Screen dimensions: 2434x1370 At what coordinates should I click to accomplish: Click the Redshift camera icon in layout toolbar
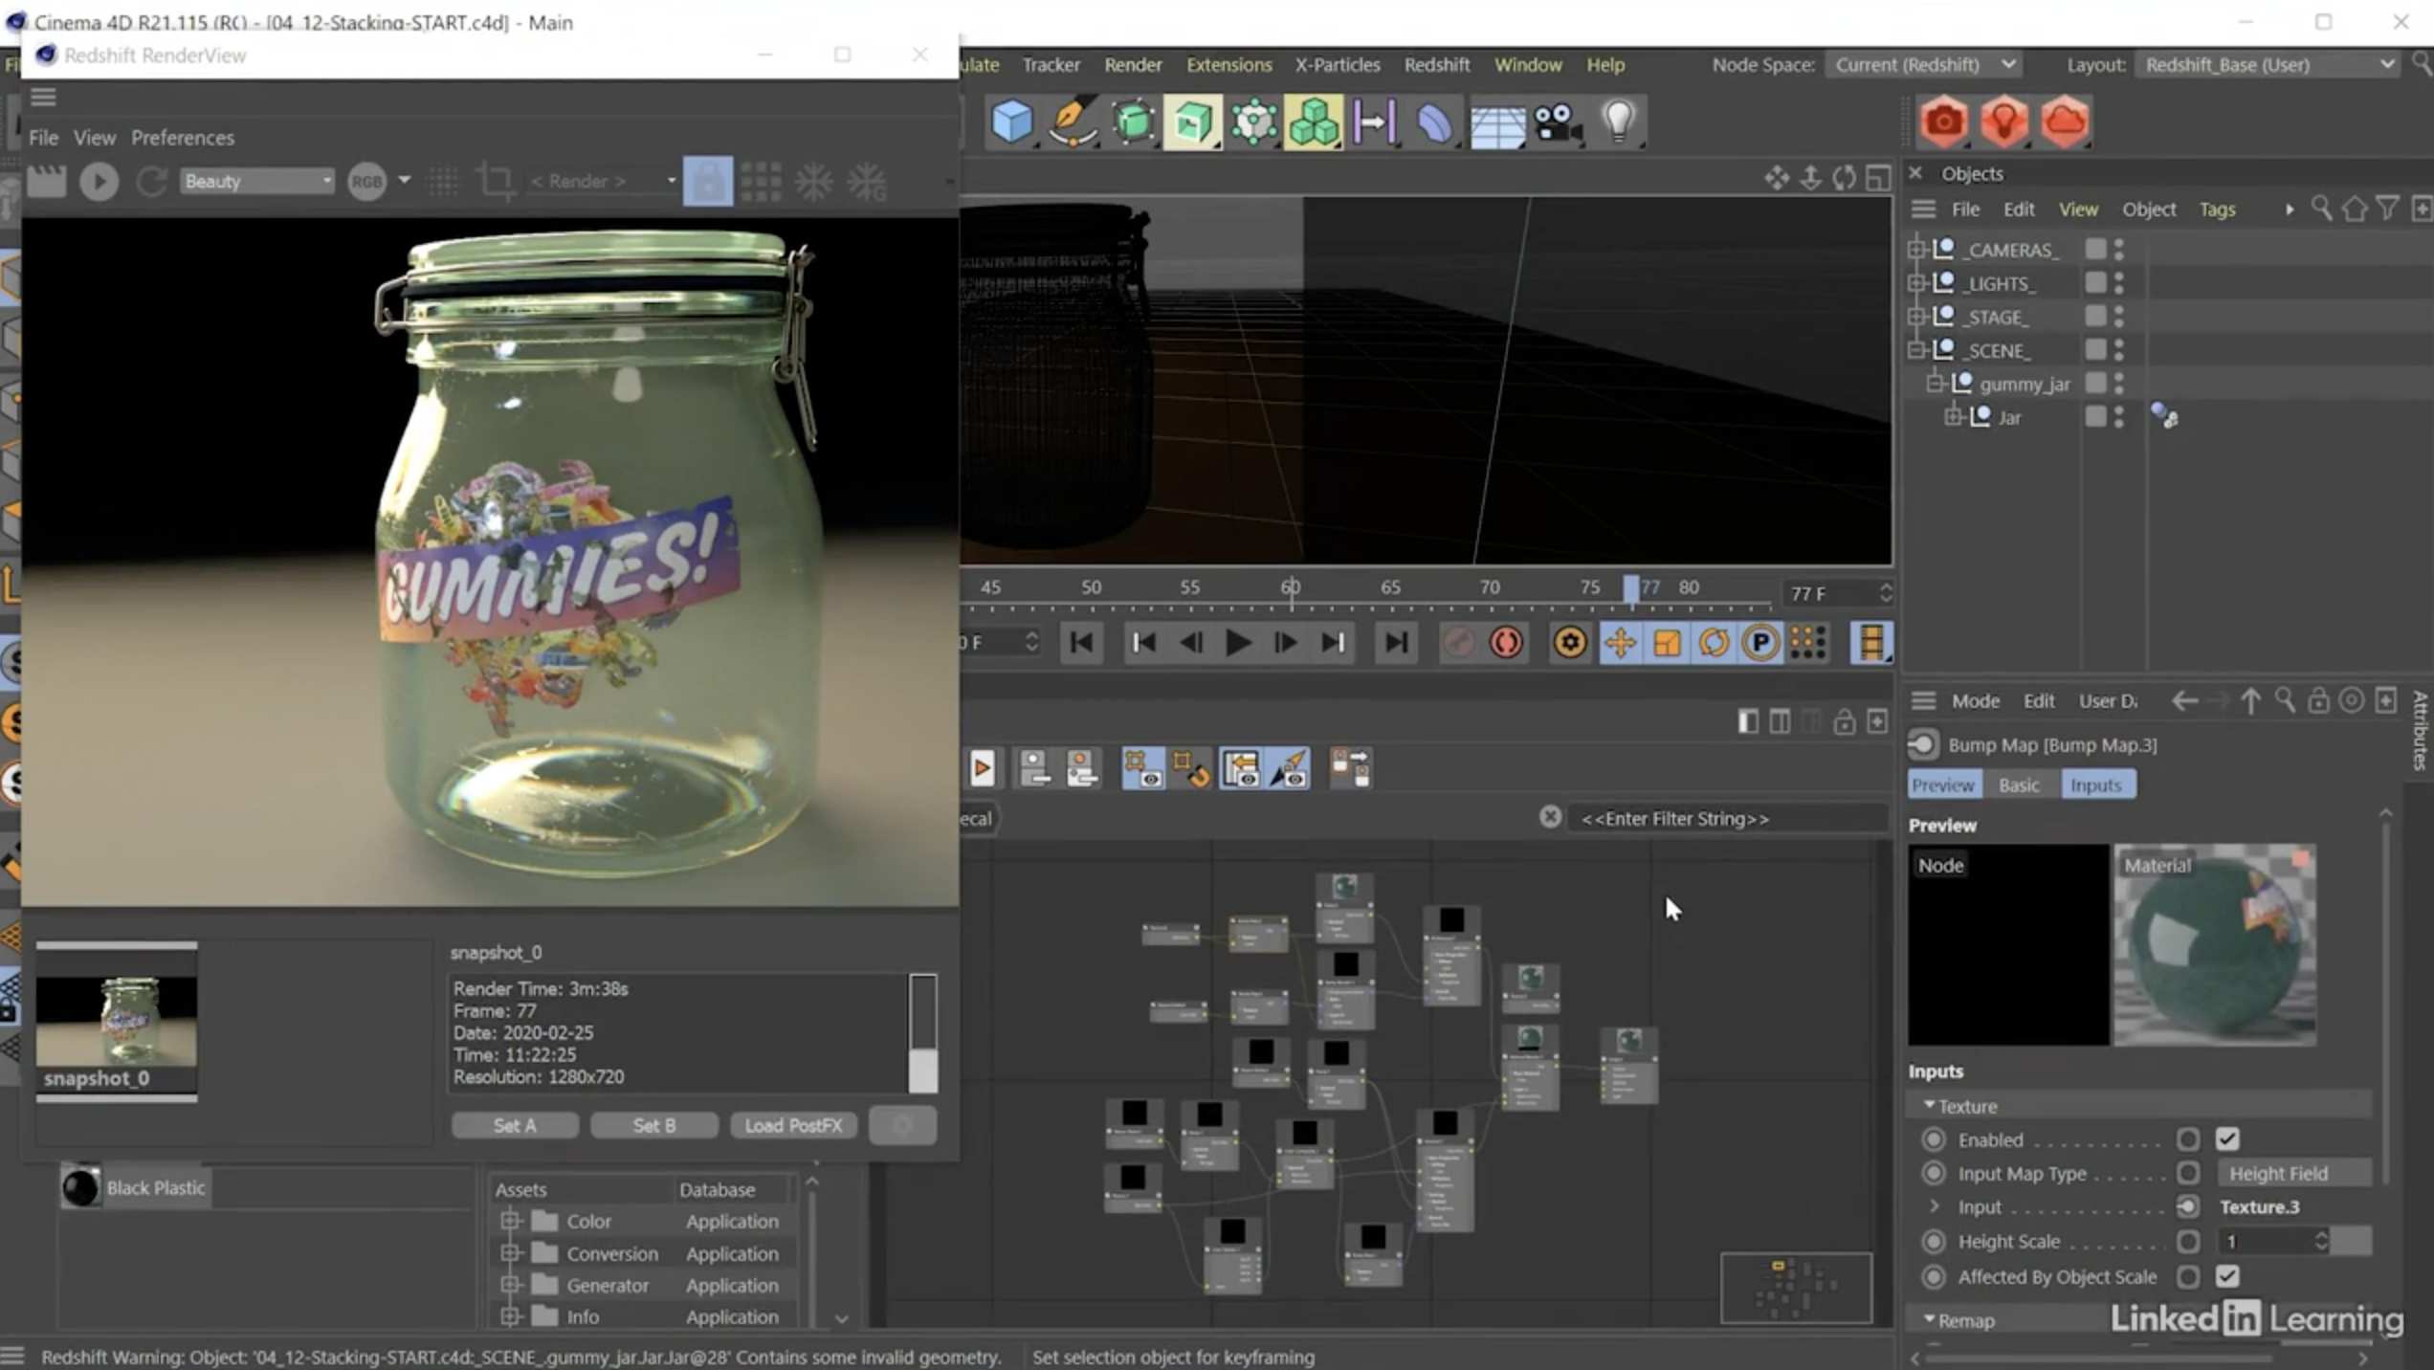coord(1943,122)
